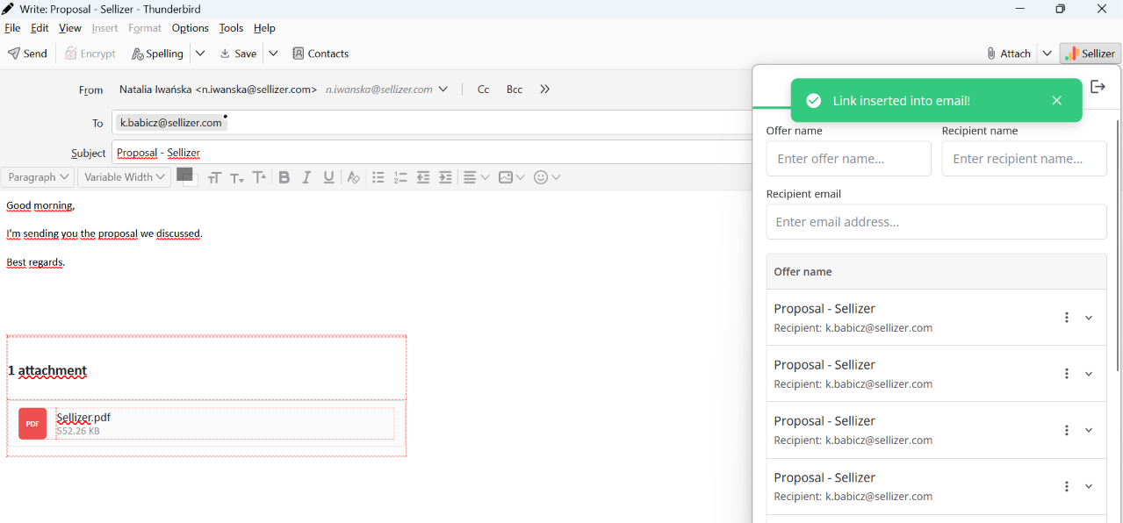
Task: Open the second Proposal - Sellizer options menu
Action: pos(1067,374)
